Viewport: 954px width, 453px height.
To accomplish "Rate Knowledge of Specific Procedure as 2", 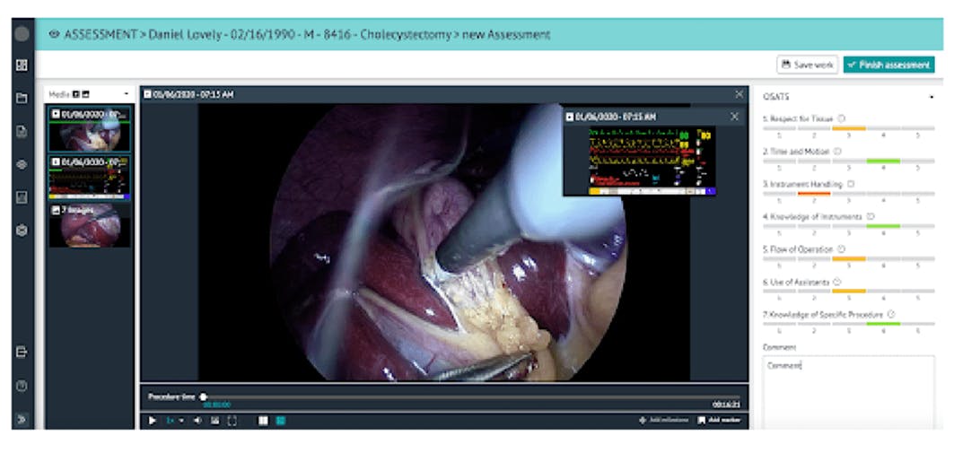I will 814,325.
